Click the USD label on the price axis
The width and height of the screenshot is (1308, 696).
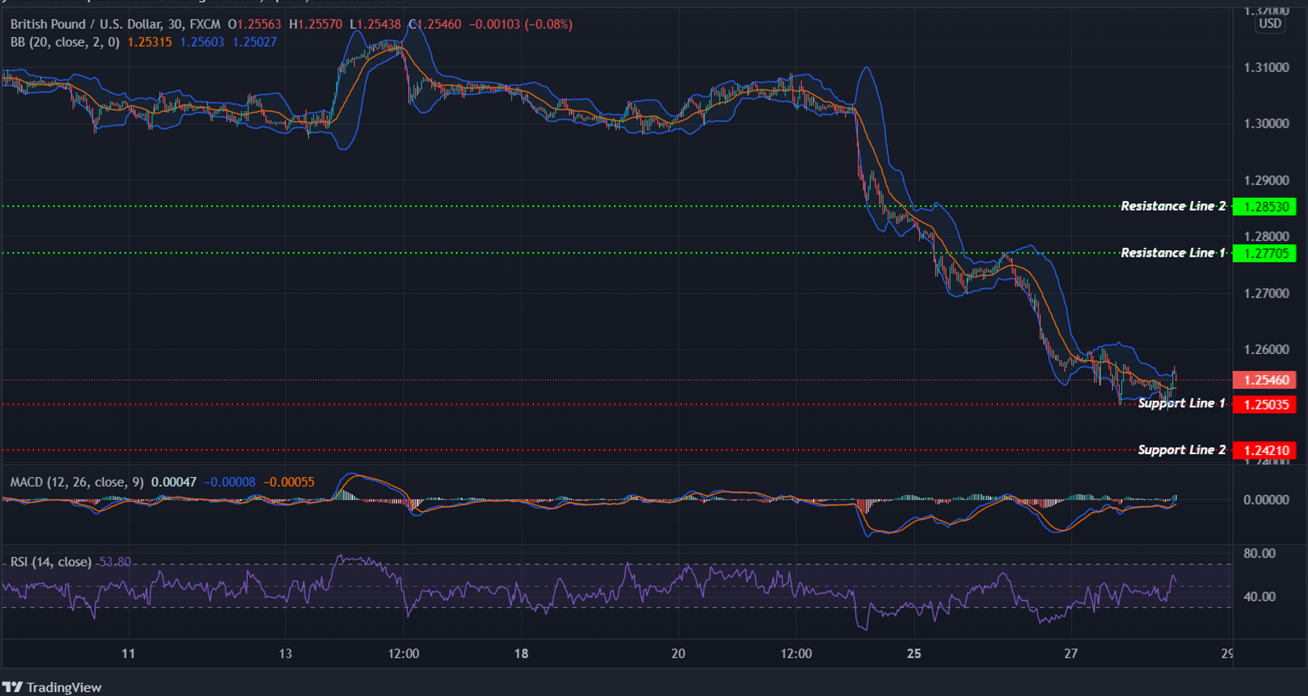[1269, 23]
